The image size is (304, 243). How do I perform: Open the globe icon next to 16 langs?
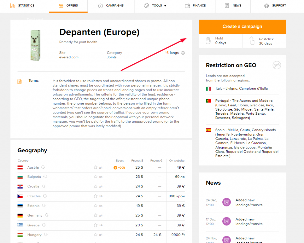pos(183,53)
